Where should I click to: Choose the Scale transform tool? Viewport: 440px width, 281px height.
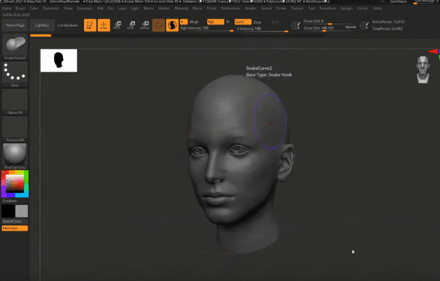[131, 25]
